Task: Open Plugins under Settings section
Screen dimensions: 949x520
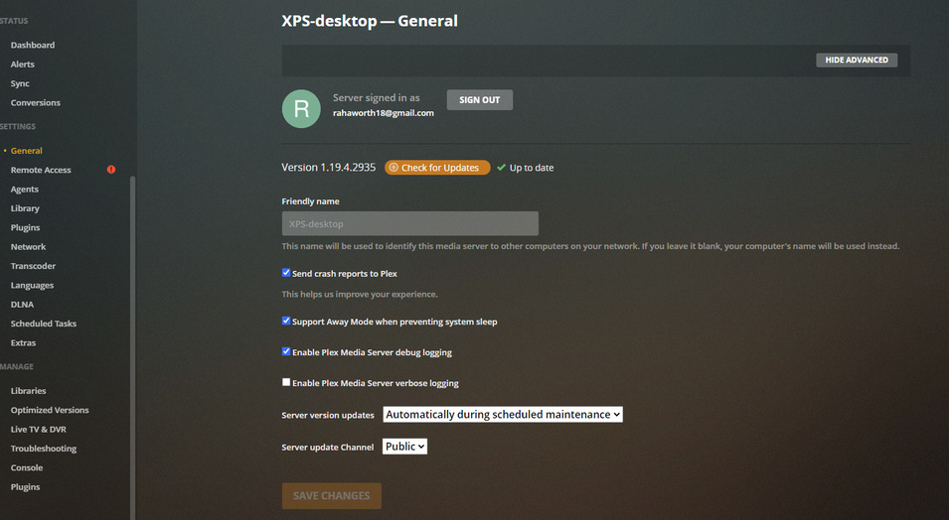Action: click(25, 227)
